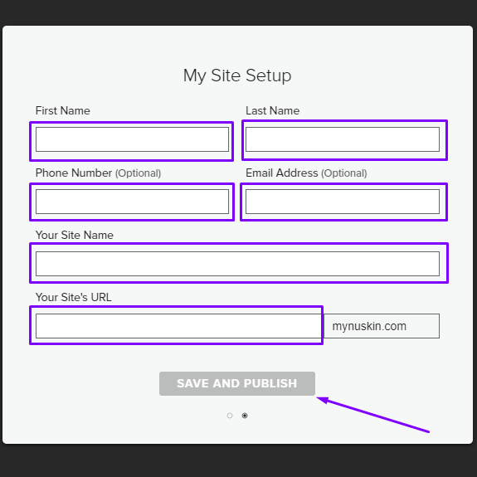Click the SAVE AND PUBLISH button
Image resolution: width=477 pixels, height=477 pixels.
(x=237, y=383)
